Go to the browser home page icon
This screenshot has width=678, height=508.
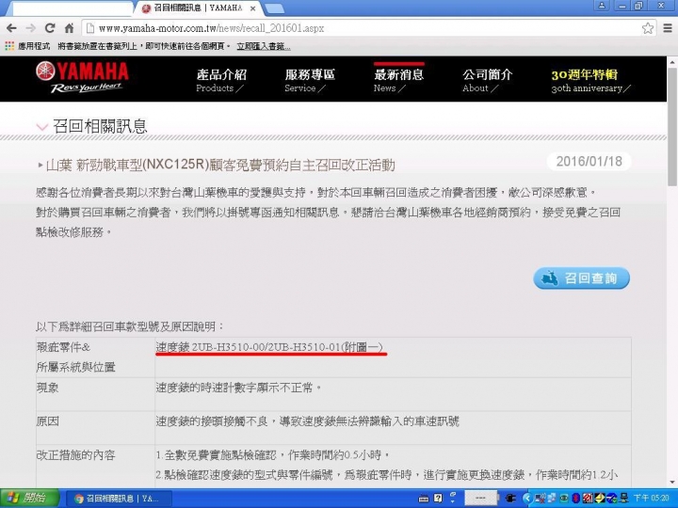69,28
